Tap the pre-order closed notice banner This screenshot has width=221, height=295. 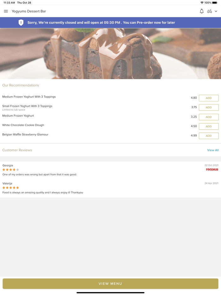[110, 22]
